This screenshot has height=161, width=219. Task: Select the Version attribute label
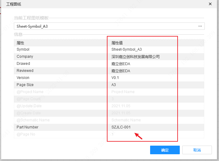pos(23,78)
